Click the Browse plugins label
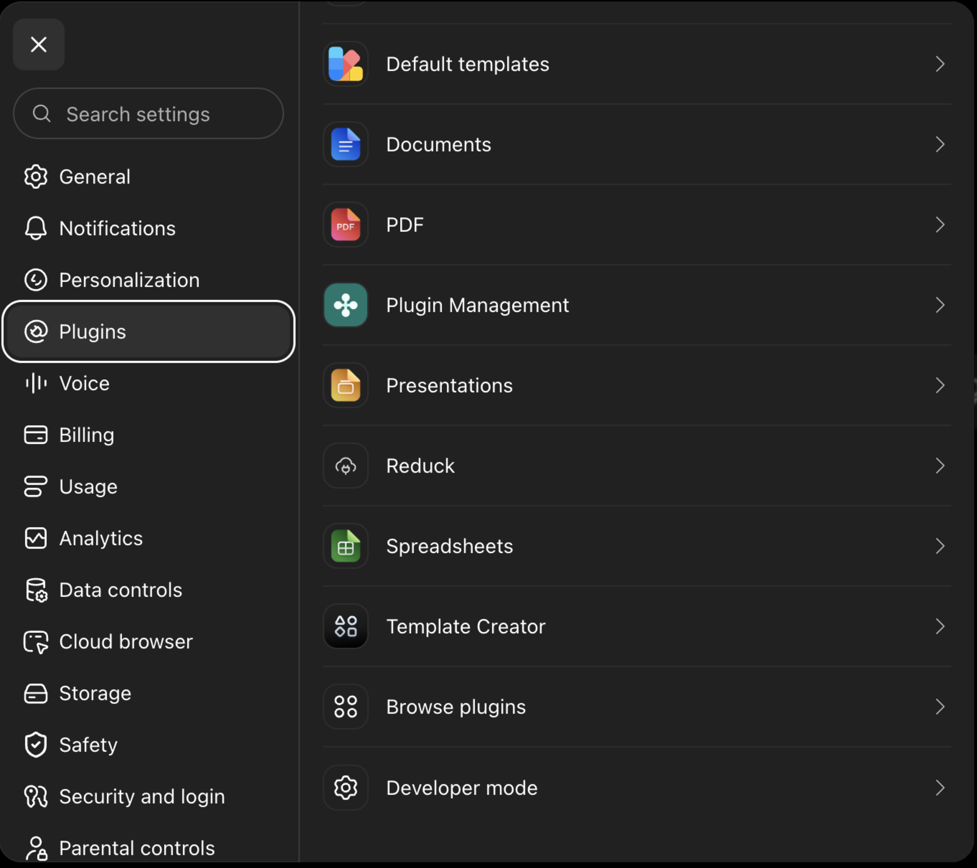Image resolution: width=977 pixels, height=868 pixels. tap(456, 707)
